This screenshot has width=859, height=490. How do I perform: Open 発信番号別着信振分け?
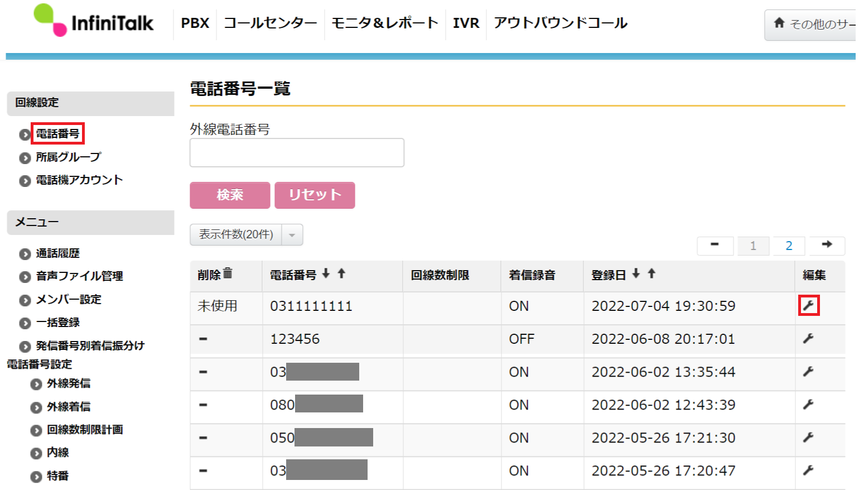tap(90, 345)
